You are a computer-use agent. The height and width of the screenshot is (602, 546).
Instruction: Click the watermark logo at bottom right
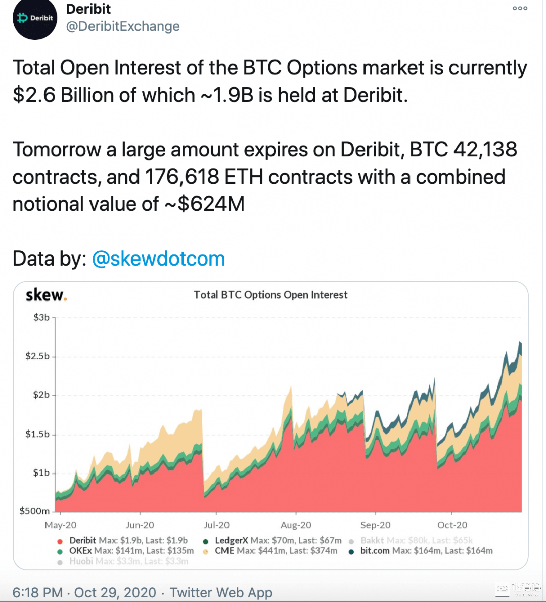coord(518,589)
